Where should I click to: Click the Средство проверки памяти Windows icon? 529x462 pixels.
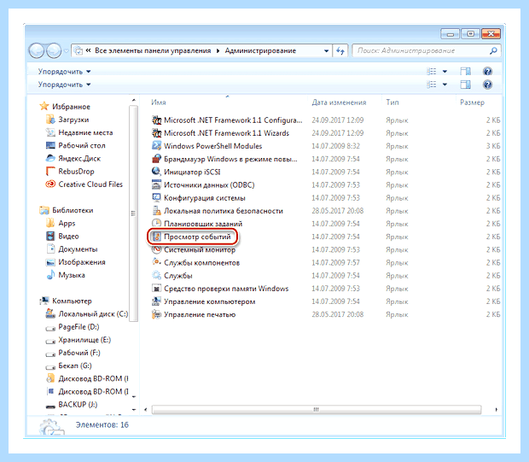click(156, 289)
